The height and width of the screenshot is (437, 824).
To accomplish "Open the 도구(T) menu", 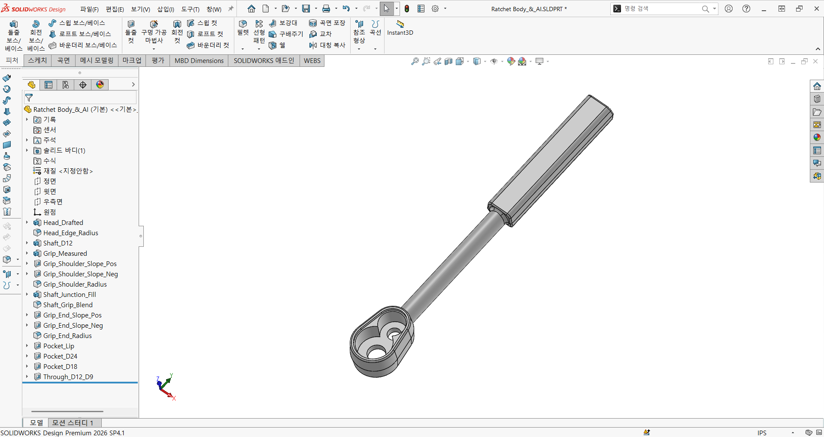I will (190, 9).
